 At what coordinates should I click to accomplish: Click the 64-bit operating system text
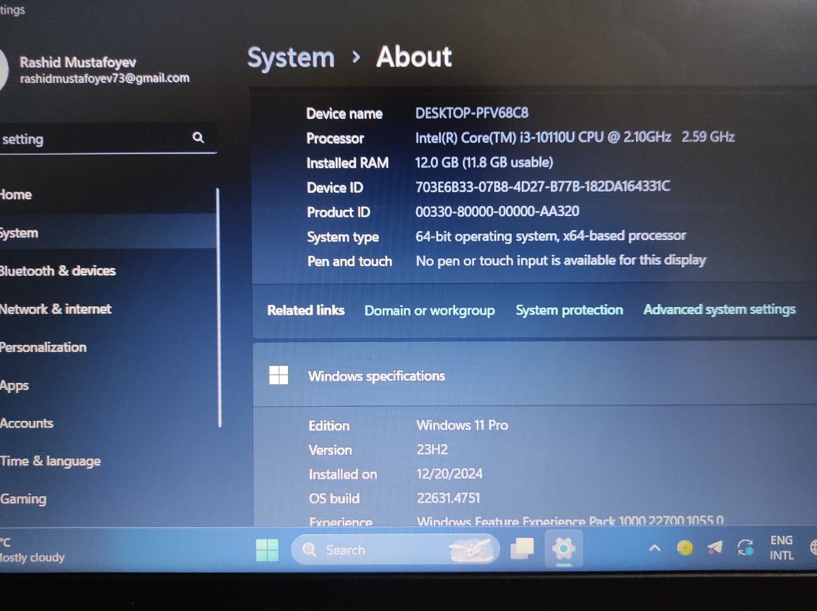point(551,236)
